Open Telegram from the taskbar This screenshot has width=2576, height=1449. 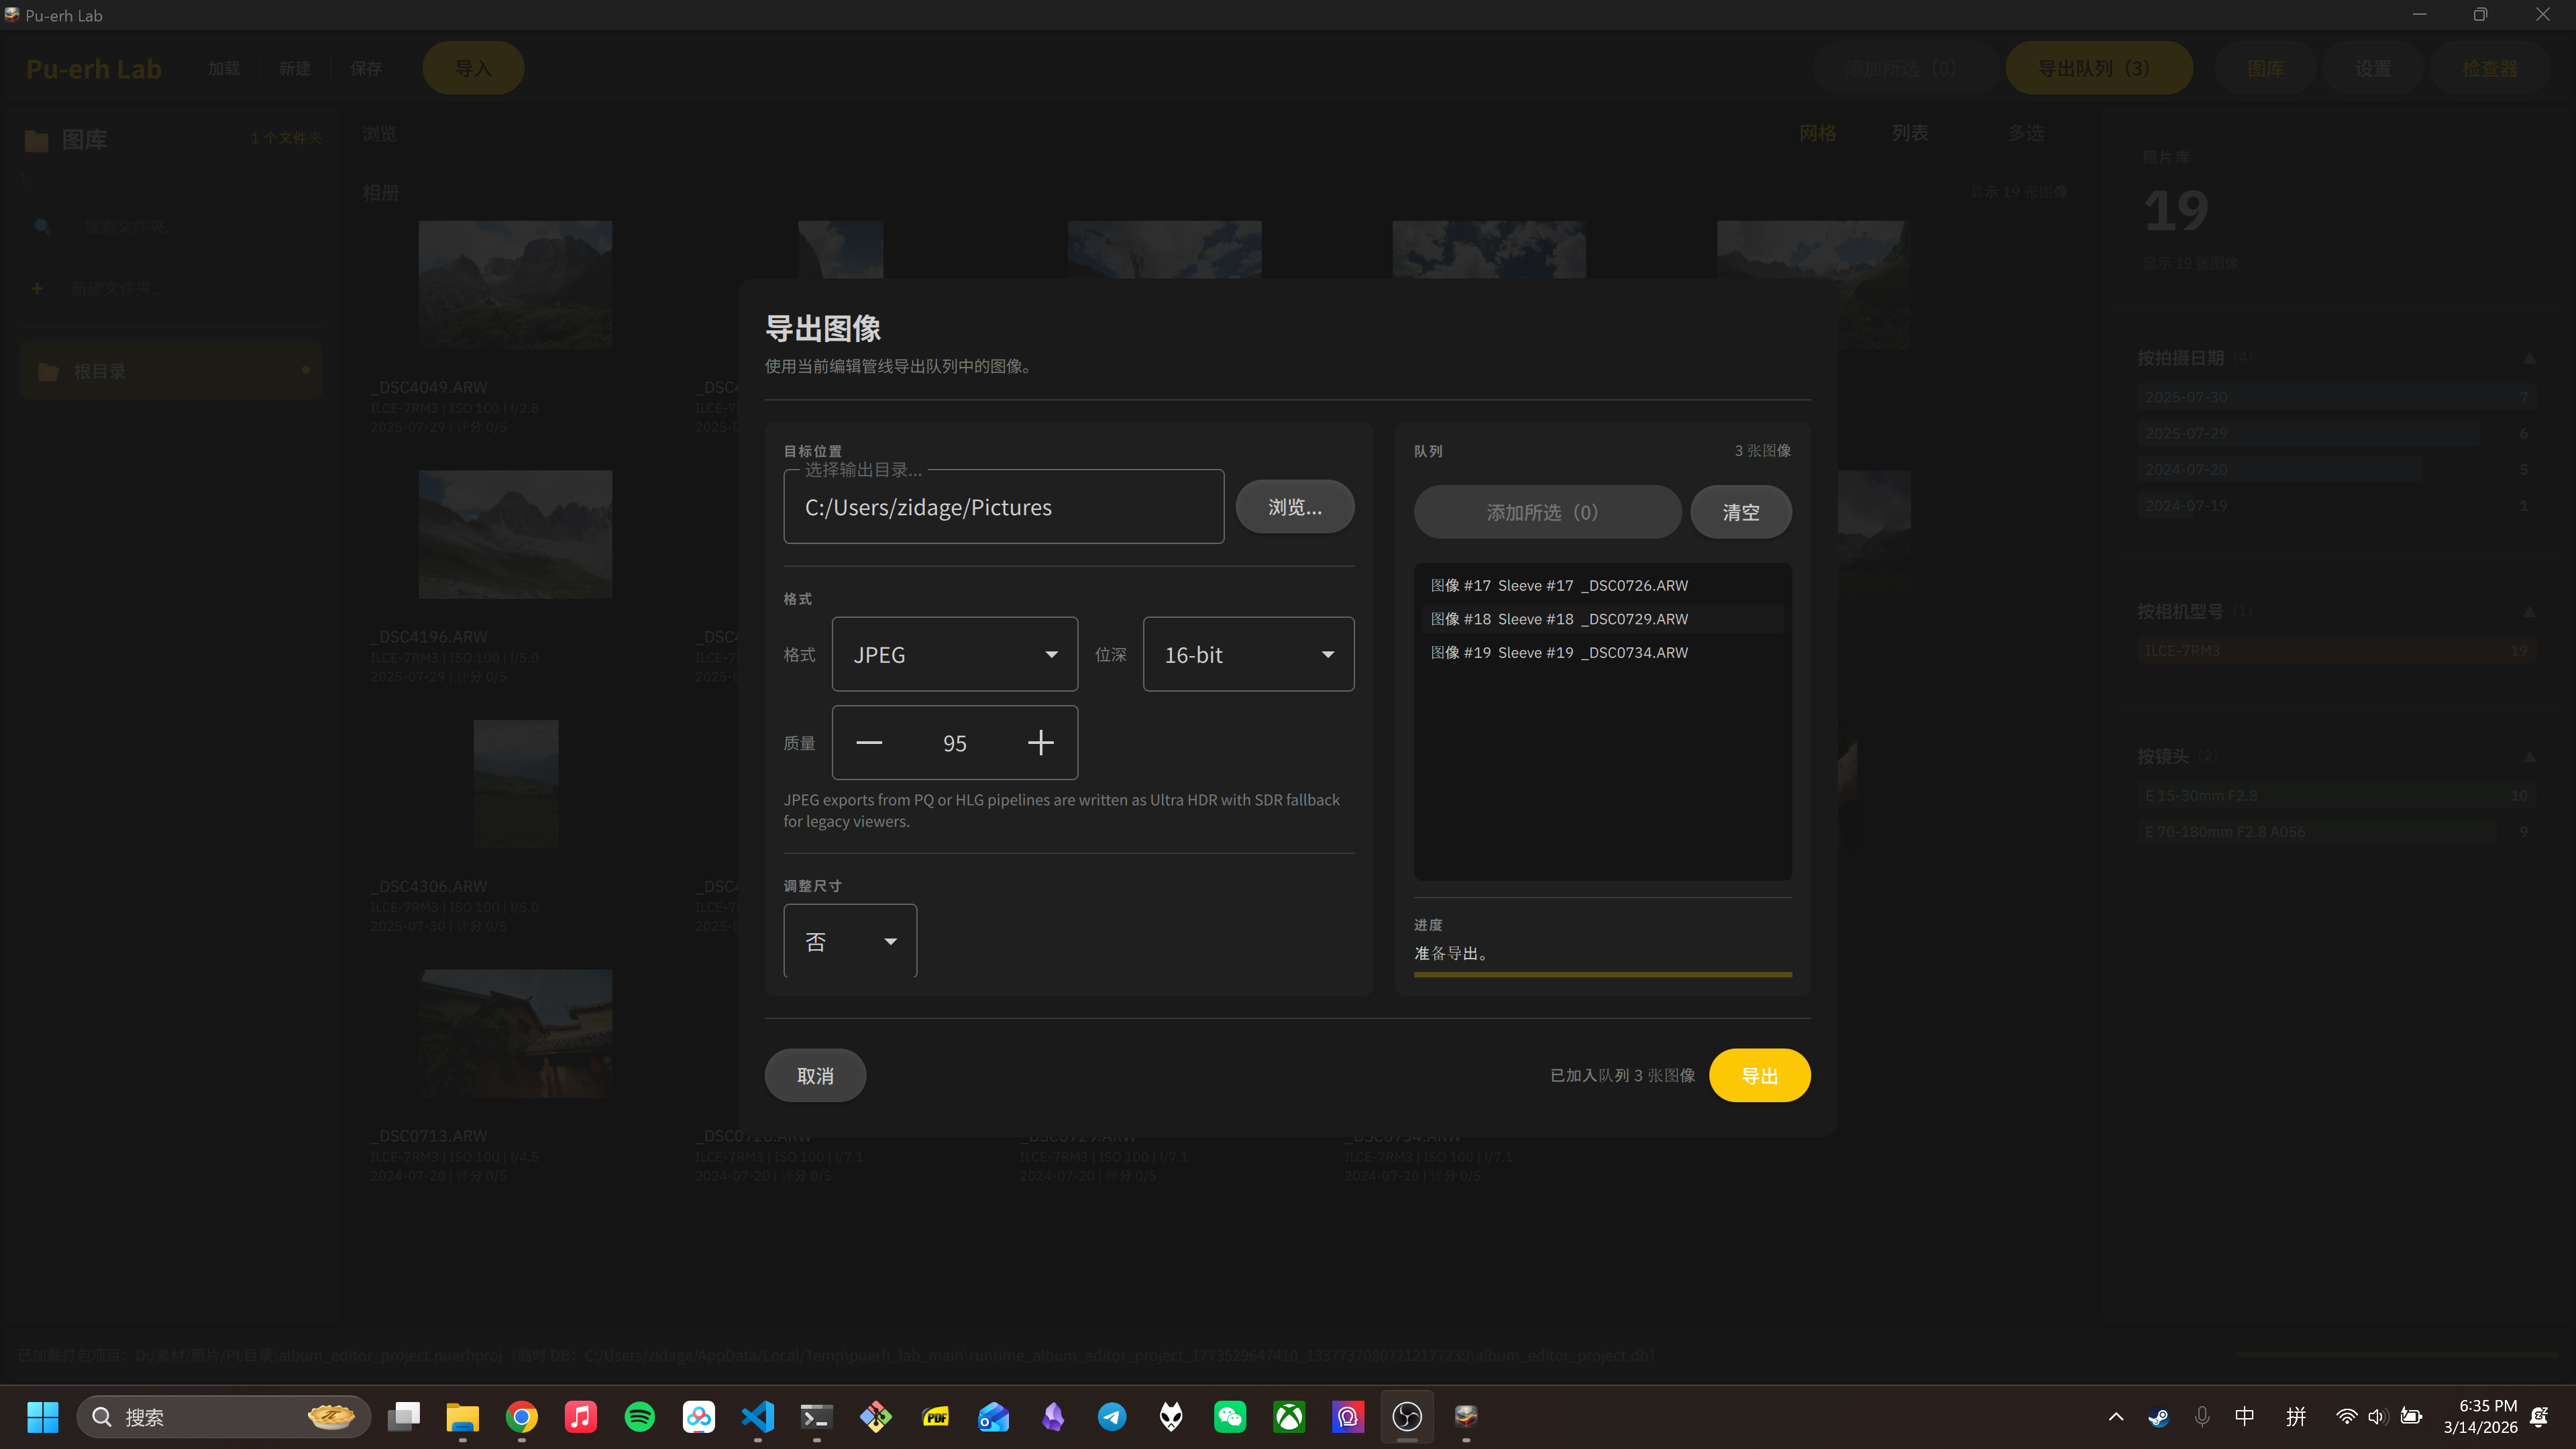pyautogui.click(x=1112, y=1416)
